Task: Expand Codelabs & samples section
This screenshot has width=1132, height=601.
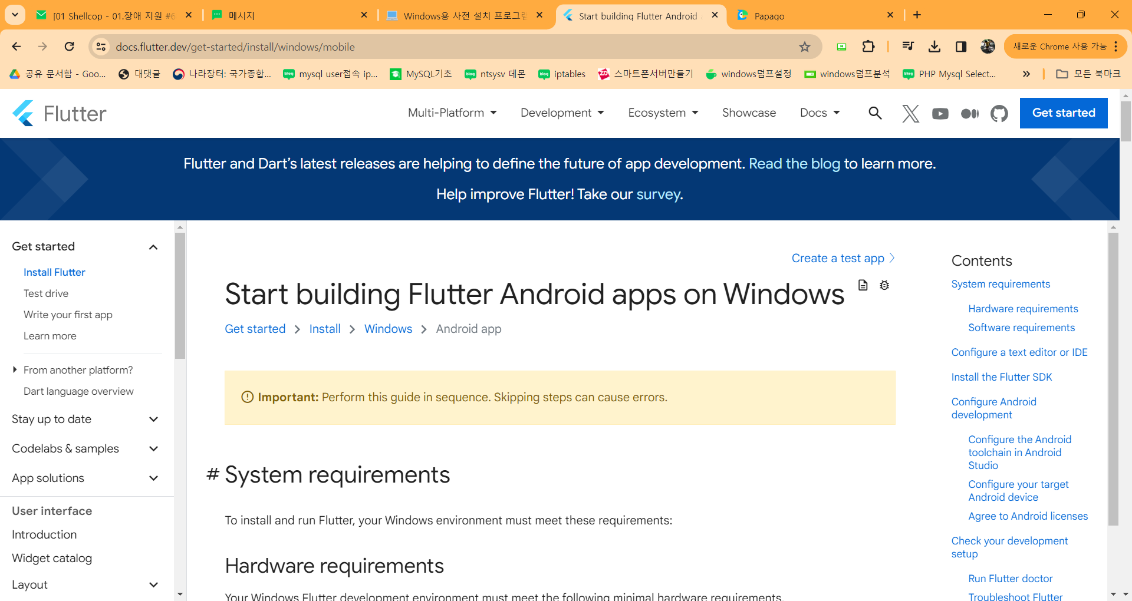Action: pyautogui.click(x=153, y=448)
